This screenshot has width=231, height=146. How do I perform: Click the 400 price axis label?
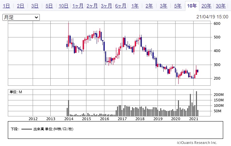click(x=217, y=51)
